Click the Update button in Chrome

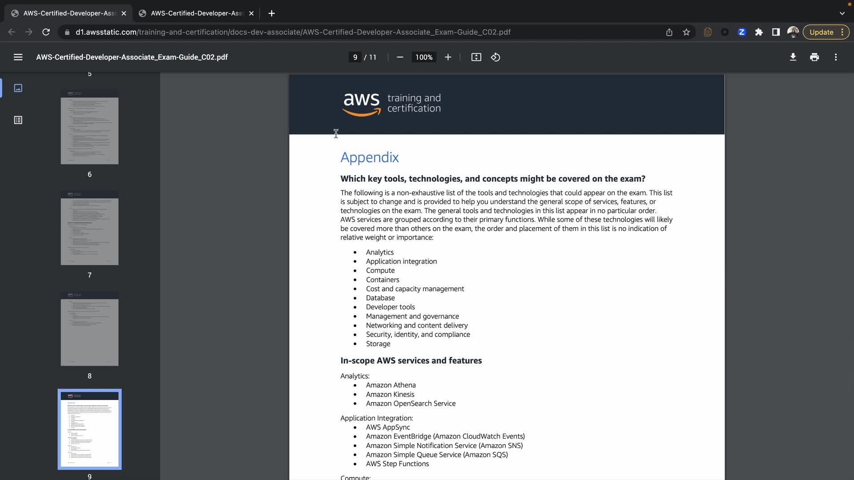click(x=821, y=32)
